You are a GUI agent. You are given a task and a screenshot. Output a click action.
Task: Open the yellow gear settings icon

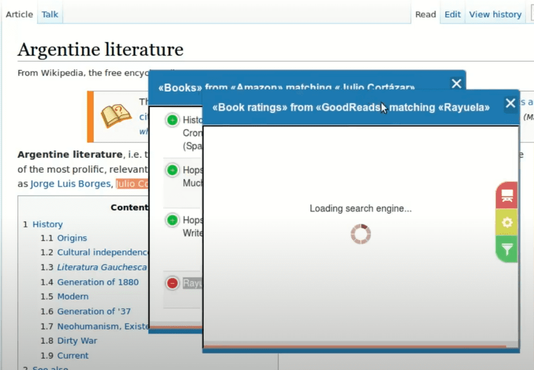coord(507,222)
